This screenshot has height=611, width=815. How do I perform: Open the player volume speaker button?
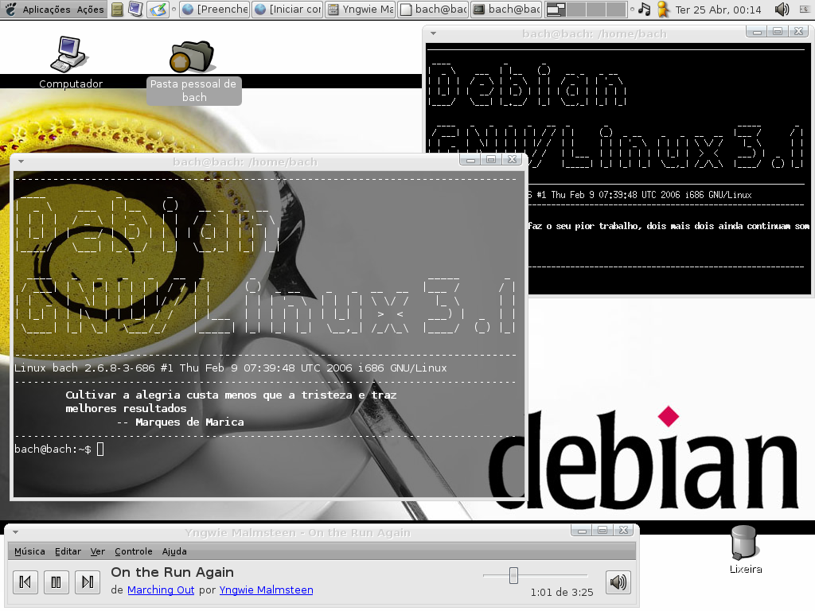618,582
